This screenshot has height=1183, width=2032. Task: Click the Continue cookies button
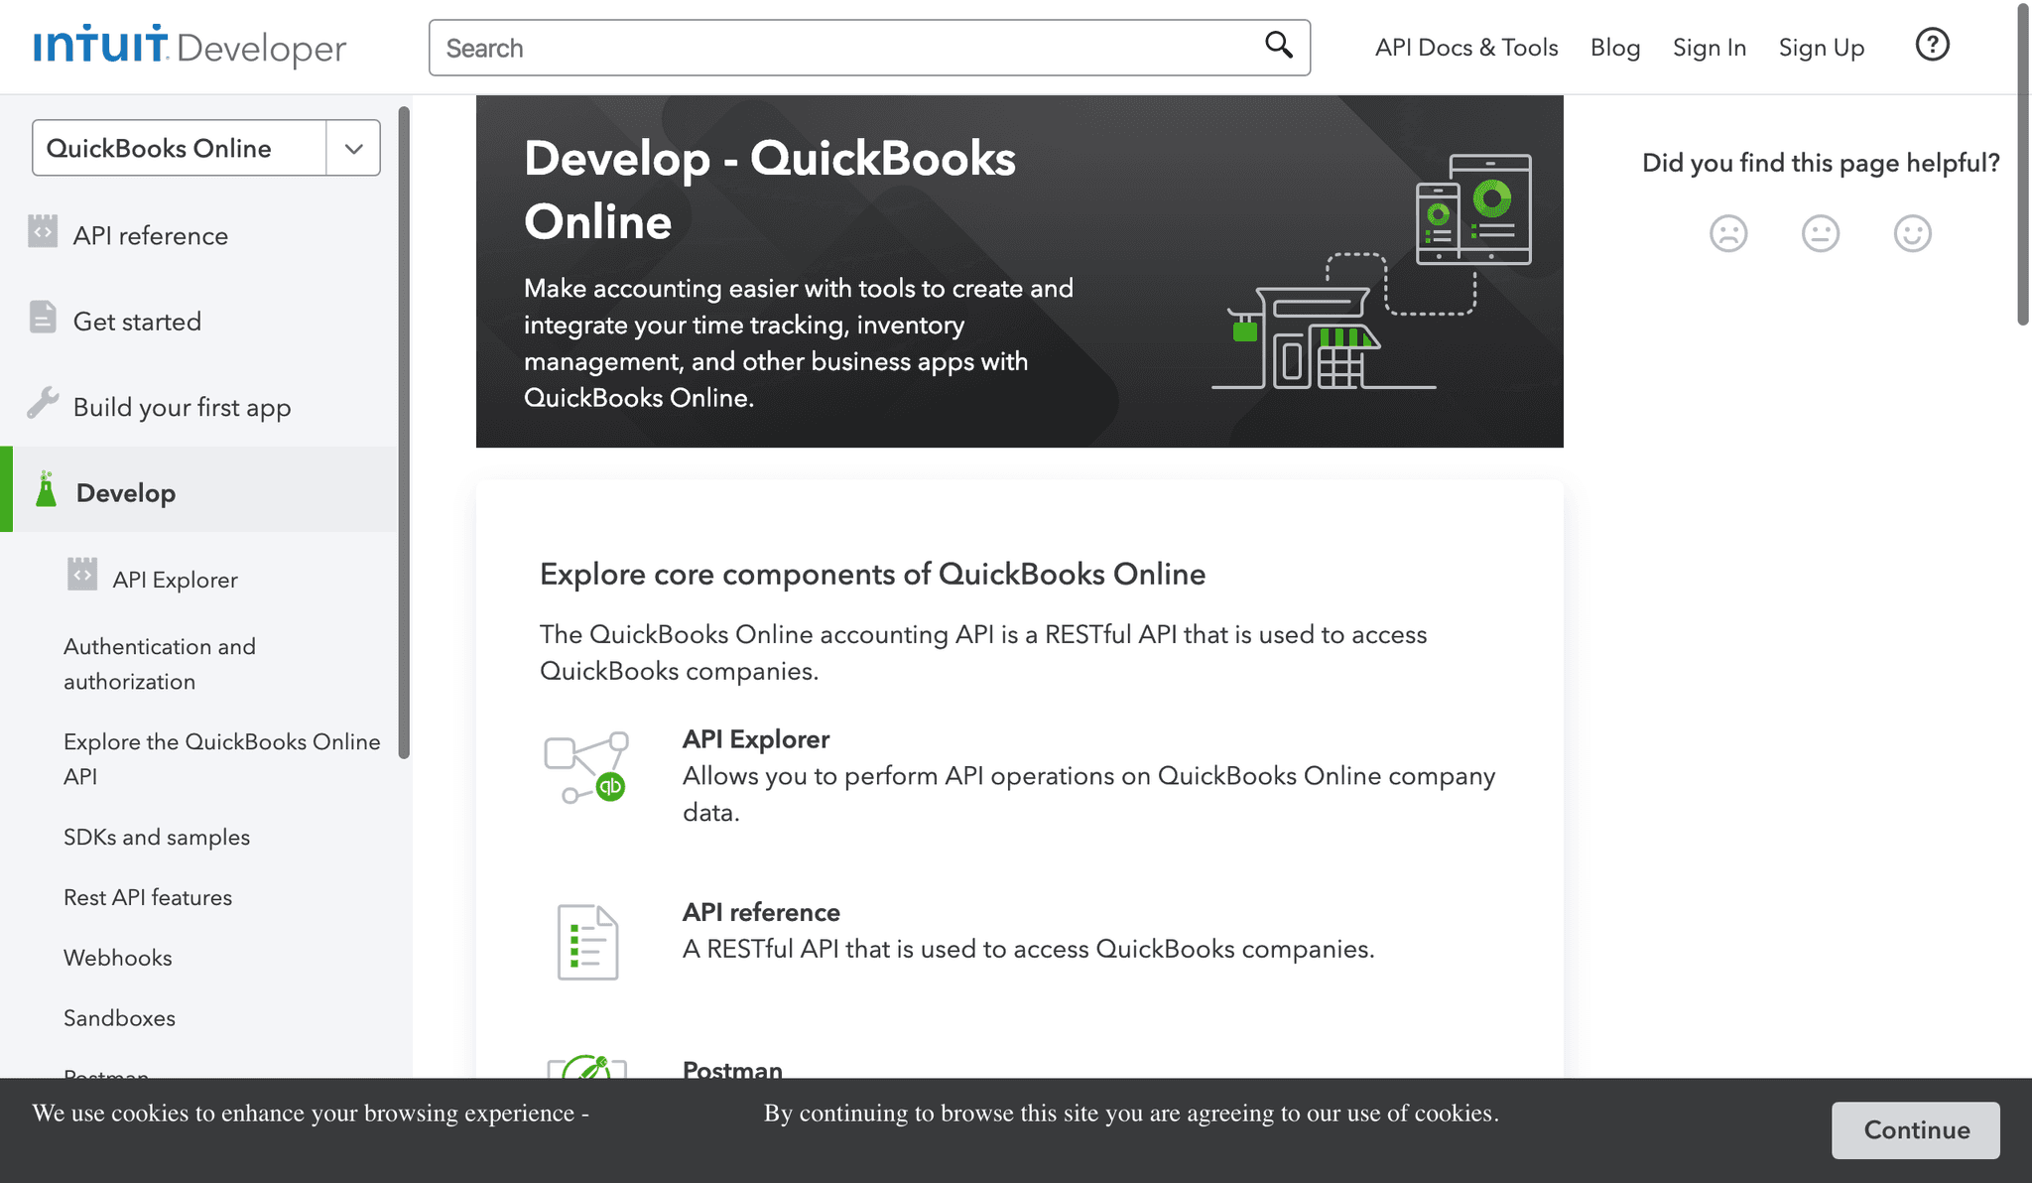[1915, 1130]
